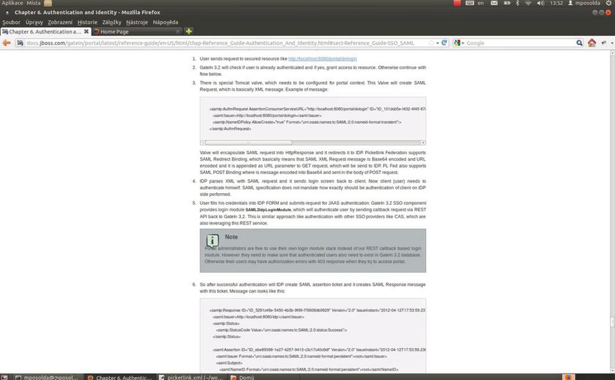
Task: Click the Note heading in the grey box
Action: point(231,237)
